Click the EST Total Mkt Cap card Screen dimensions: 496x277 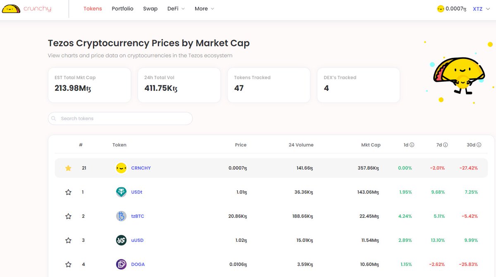[x=89, y=85]
